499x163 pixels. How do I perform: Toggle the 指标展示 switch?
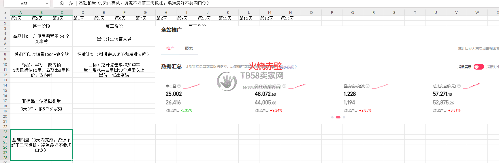point(479,67)
